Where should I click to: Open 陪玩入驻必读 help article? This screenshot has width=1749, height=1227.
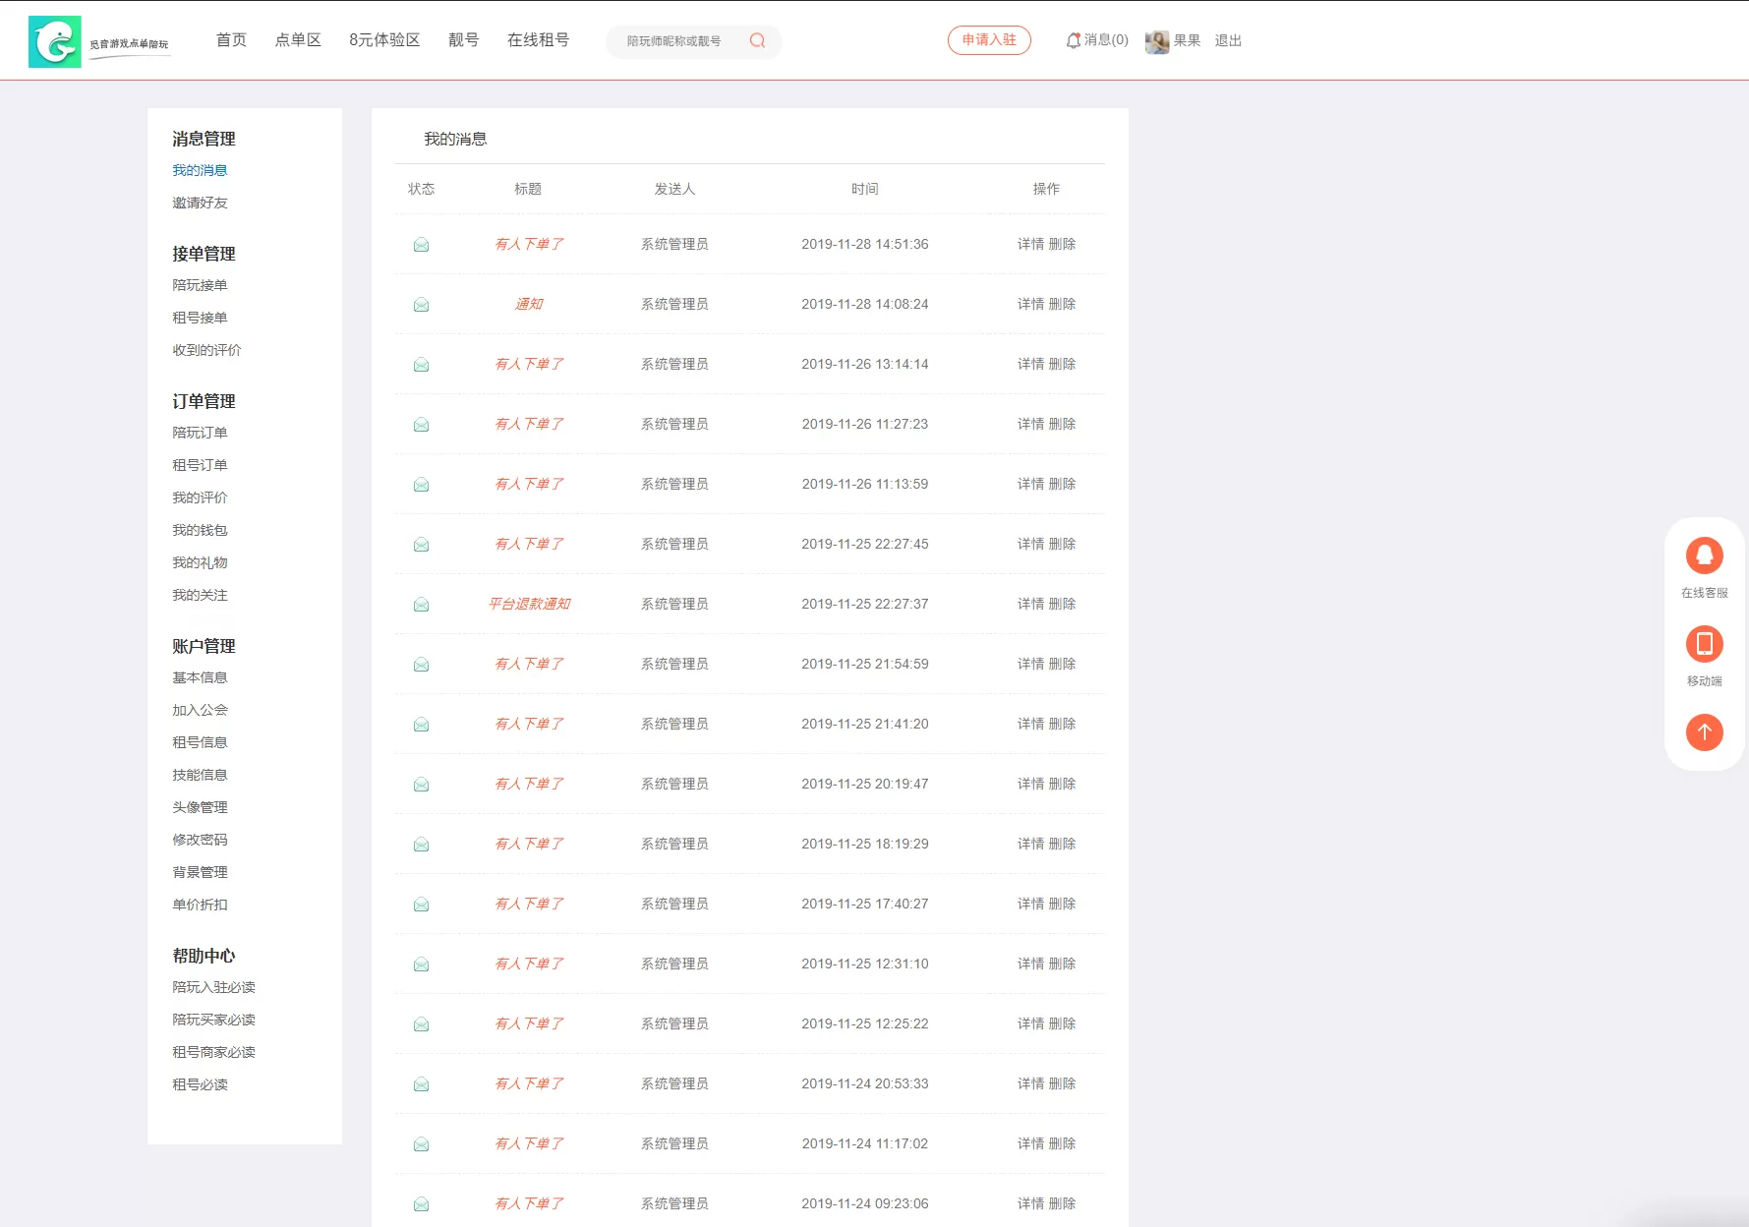tap(213, 987)
